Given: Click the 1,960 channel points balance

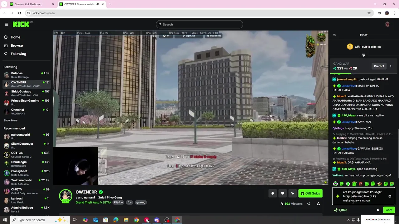Looking at the screenshot, I should [x=340, y=210].
